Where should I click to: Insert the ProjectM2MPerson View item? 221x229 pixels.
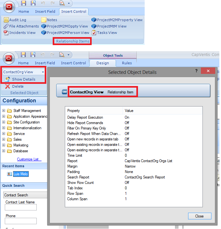point(65,33)
